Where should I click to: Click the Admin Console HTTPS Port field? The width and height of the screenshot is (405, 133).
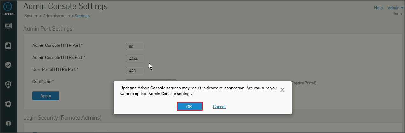pyautogui.click(x=134, y=59)
